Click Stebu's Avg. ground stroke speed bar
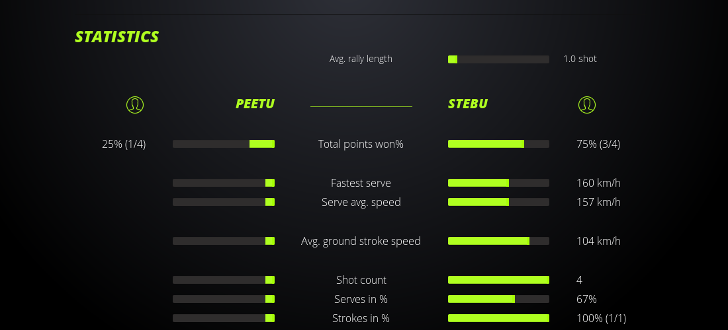 (498, 241)
